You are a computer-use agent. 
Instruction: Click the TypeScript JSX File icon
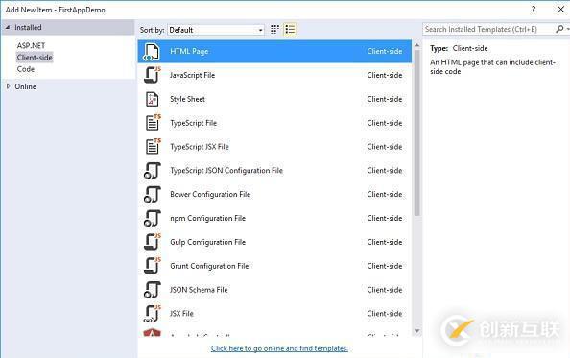point(153,146)
